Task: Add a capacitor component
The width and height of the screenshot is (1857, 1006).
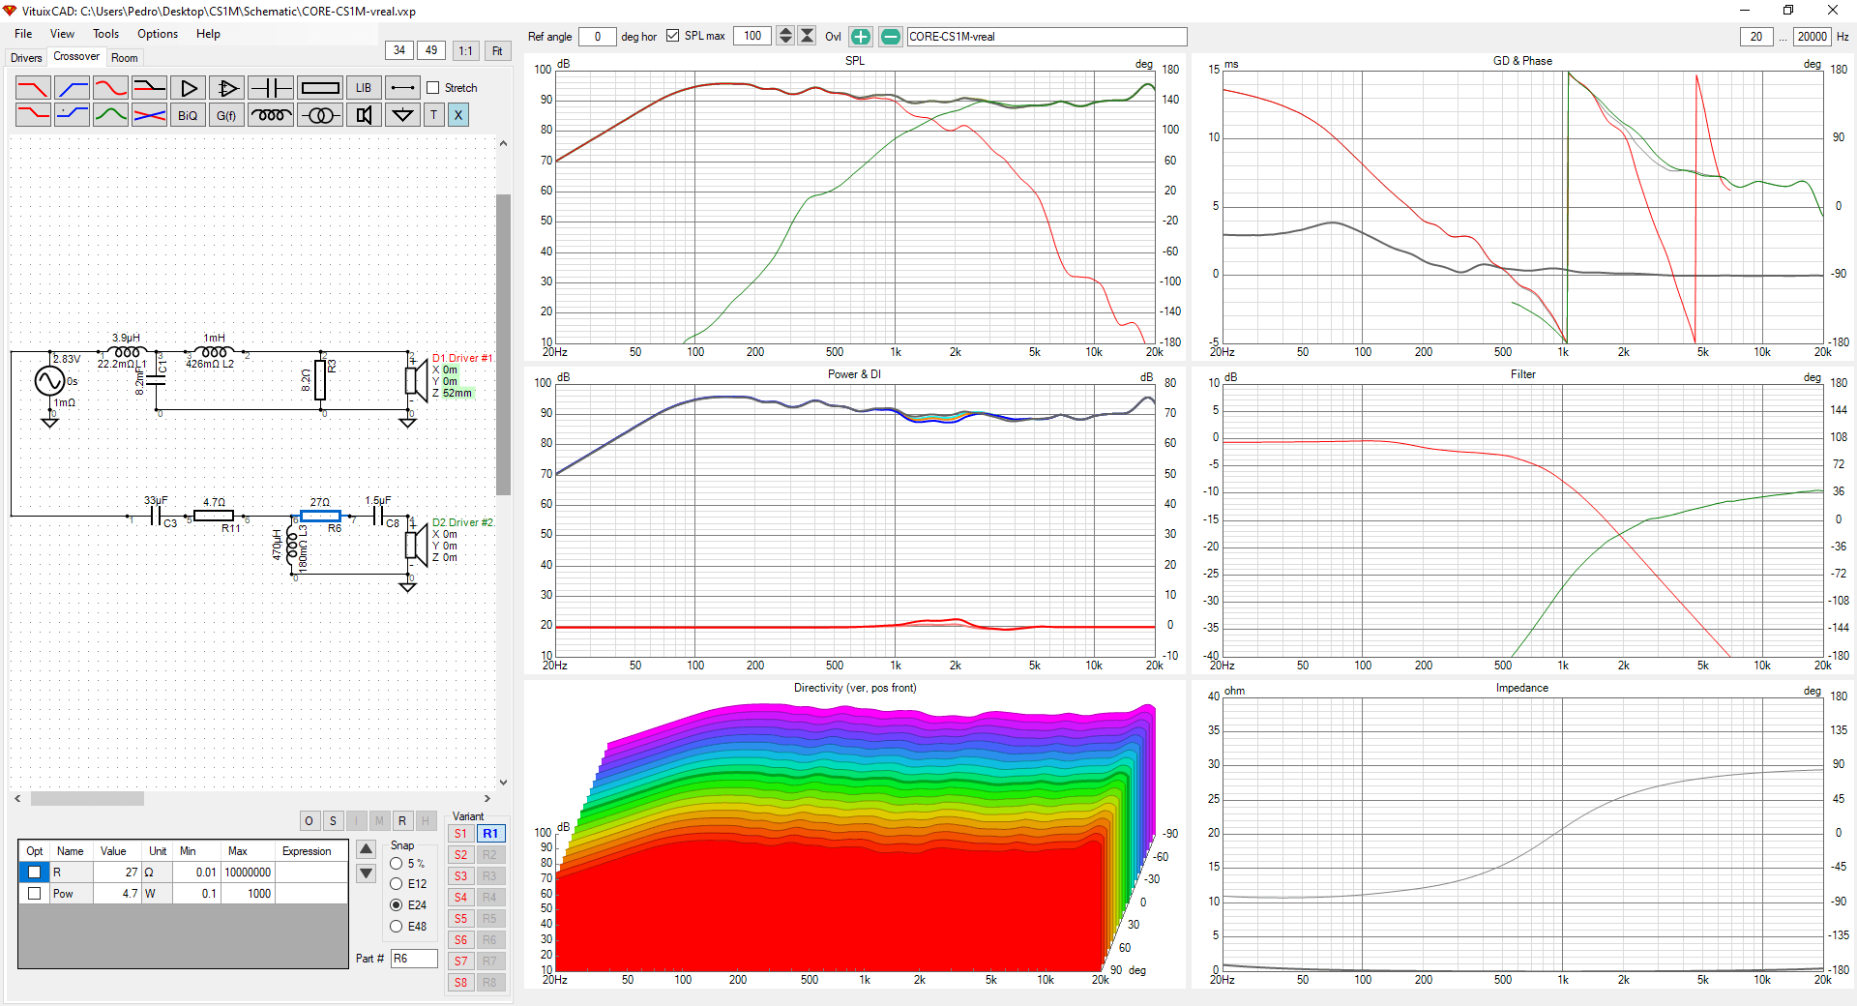Action: point(271,88)
